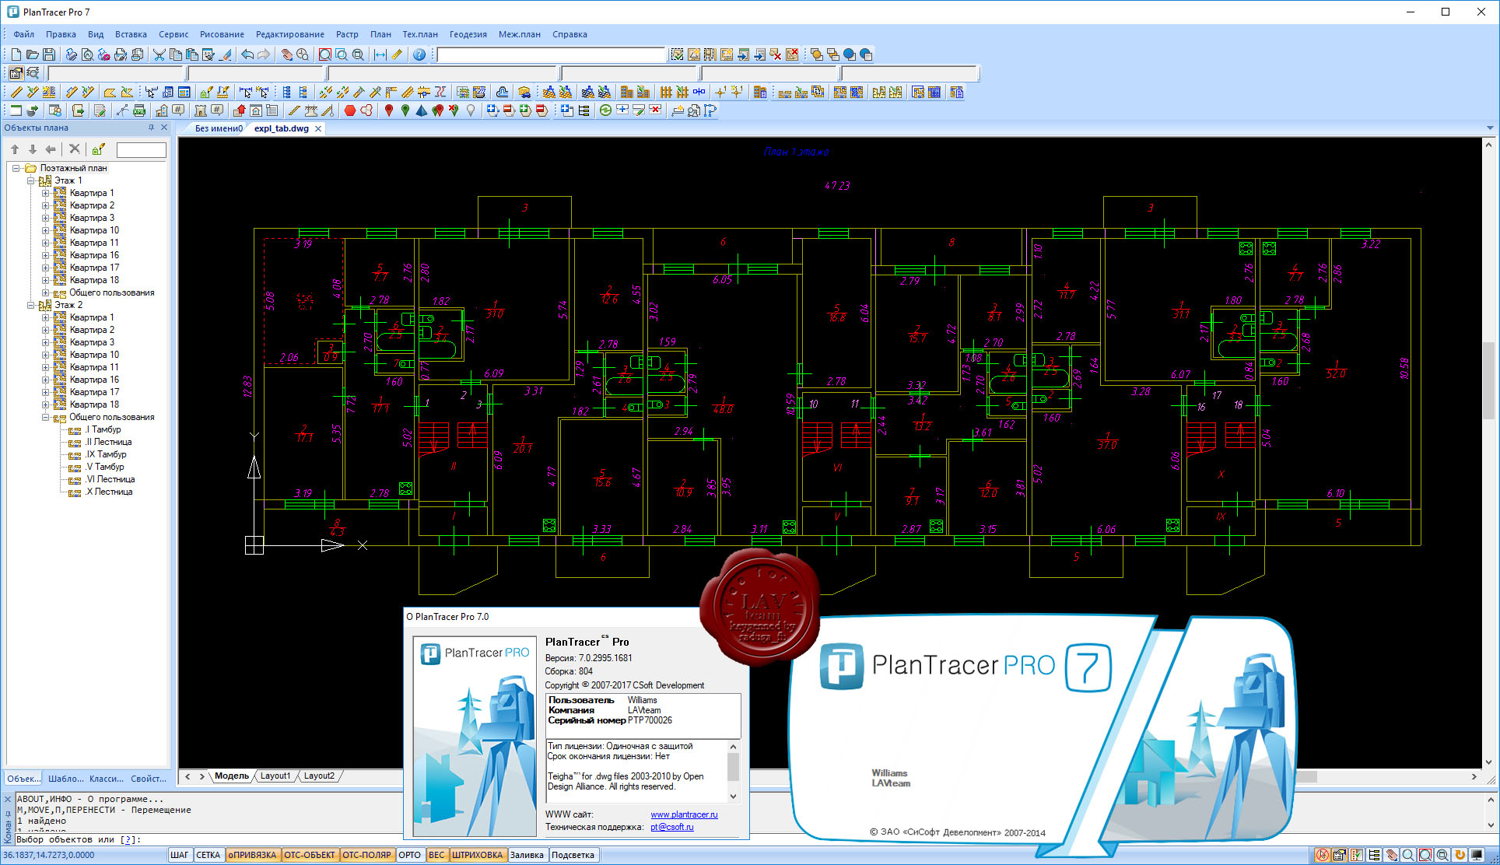
Task: Open the Файл menu
Action: click(23, 34)
